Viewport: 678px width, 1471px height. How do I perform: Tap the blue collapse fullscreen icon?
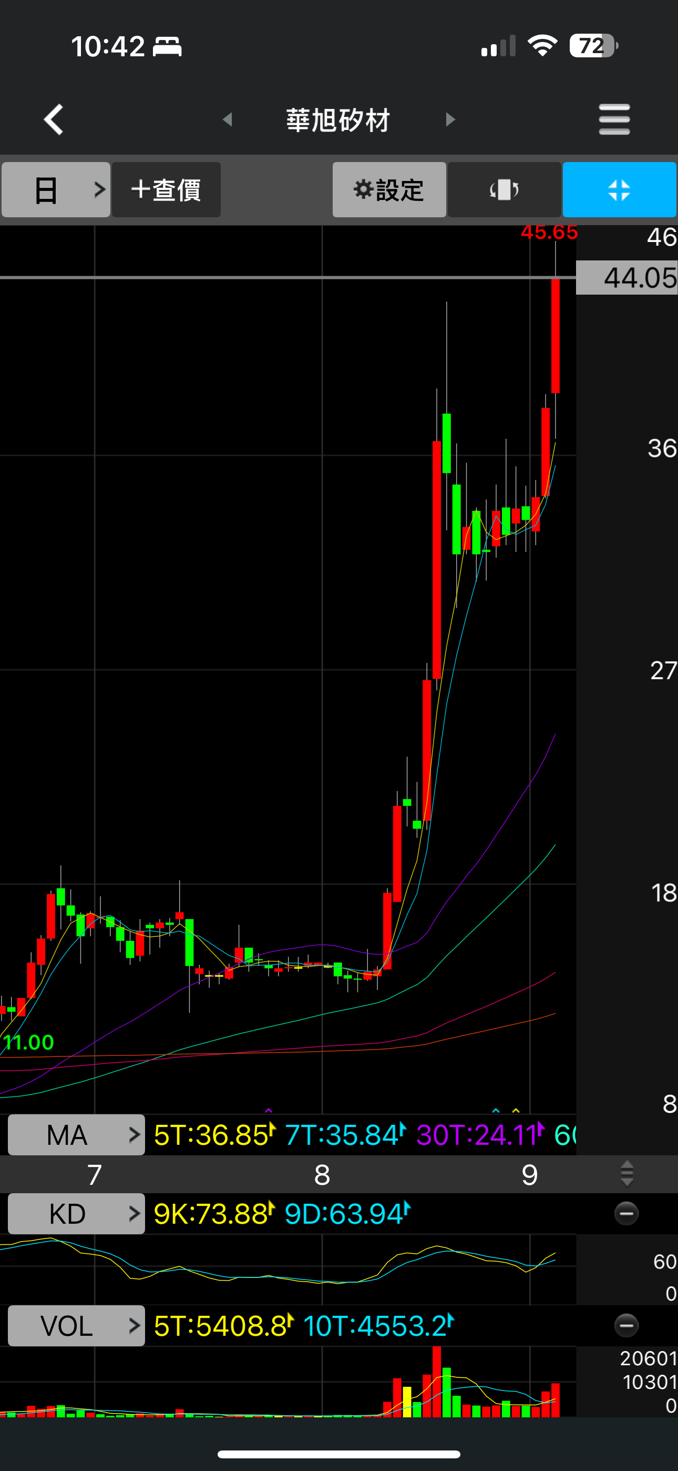coord(619,189)
